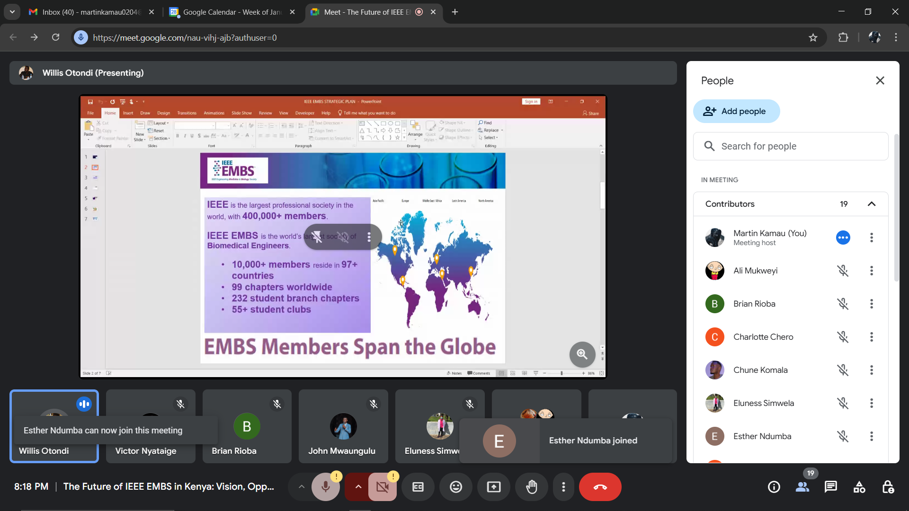The image size is (909, 511).
Task: Mute toggle for Ali Mukweyi in People list
Action: [843, 271]
